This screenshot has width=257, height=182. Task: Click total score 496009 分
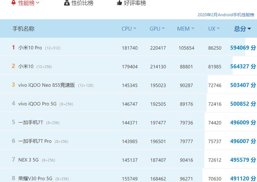click(x=243, y=123)
